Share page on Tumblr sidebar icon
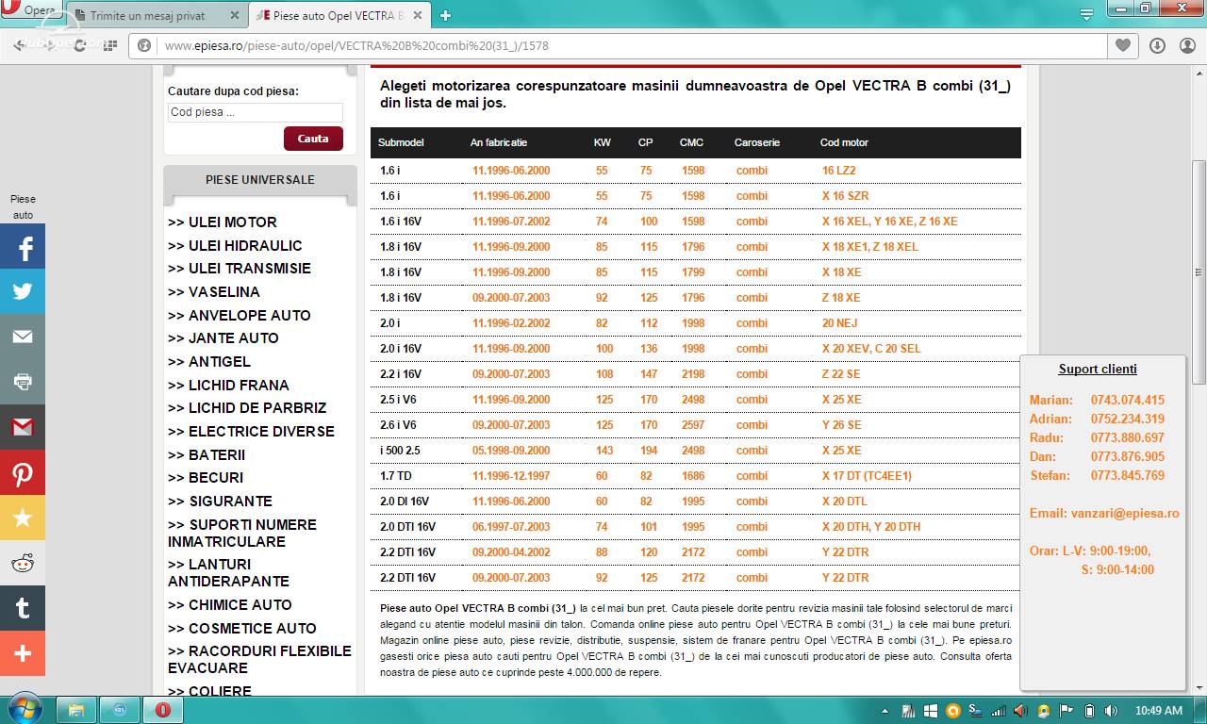The image size is (1207, 724). click(23, 608)
